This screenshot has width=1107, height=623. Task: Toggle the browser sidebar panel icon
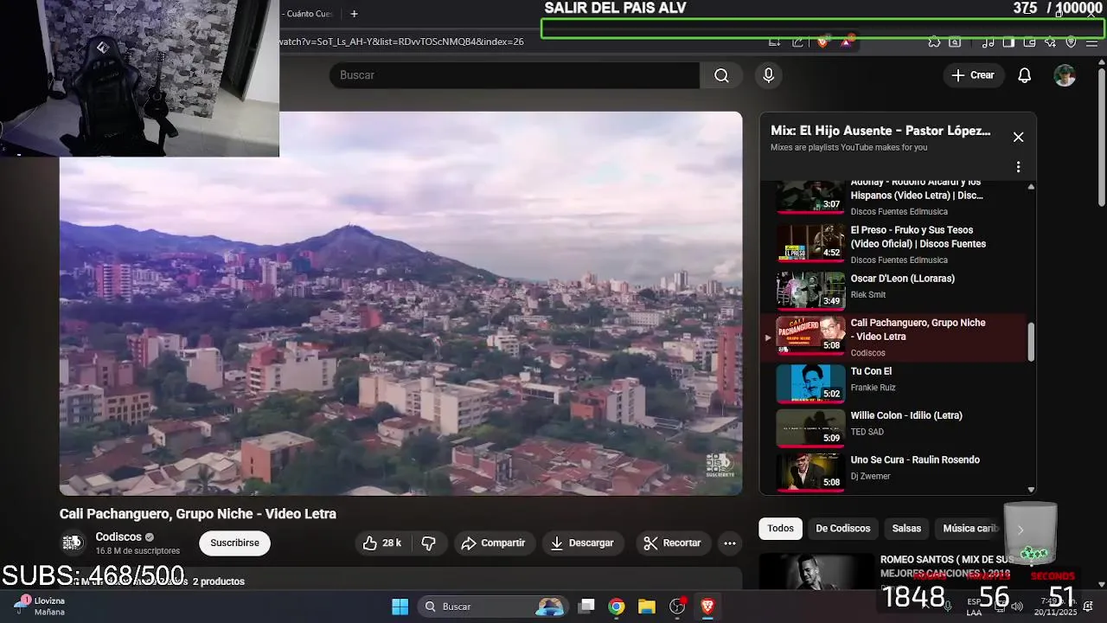tap(1008, 42)
